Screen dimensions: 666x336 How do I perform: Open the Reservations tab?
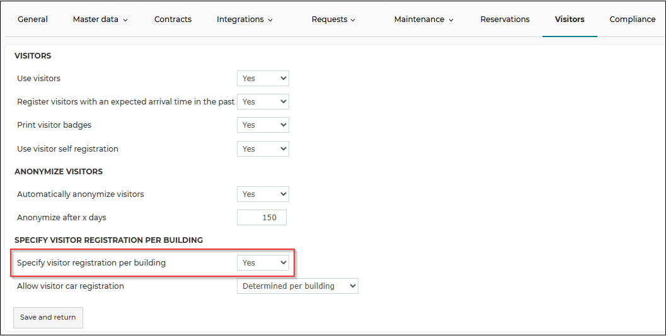505,19
